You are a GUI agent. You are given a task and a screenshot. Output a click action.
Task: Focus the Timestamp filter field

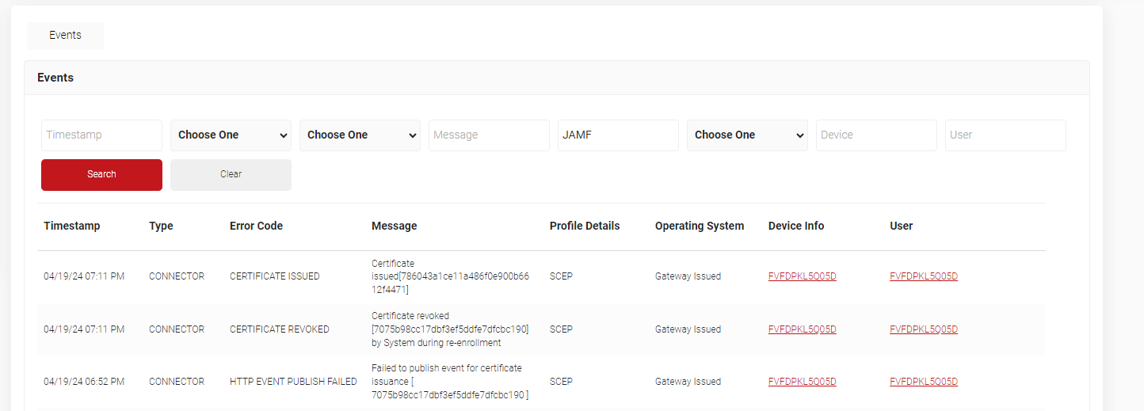[101, 135]
